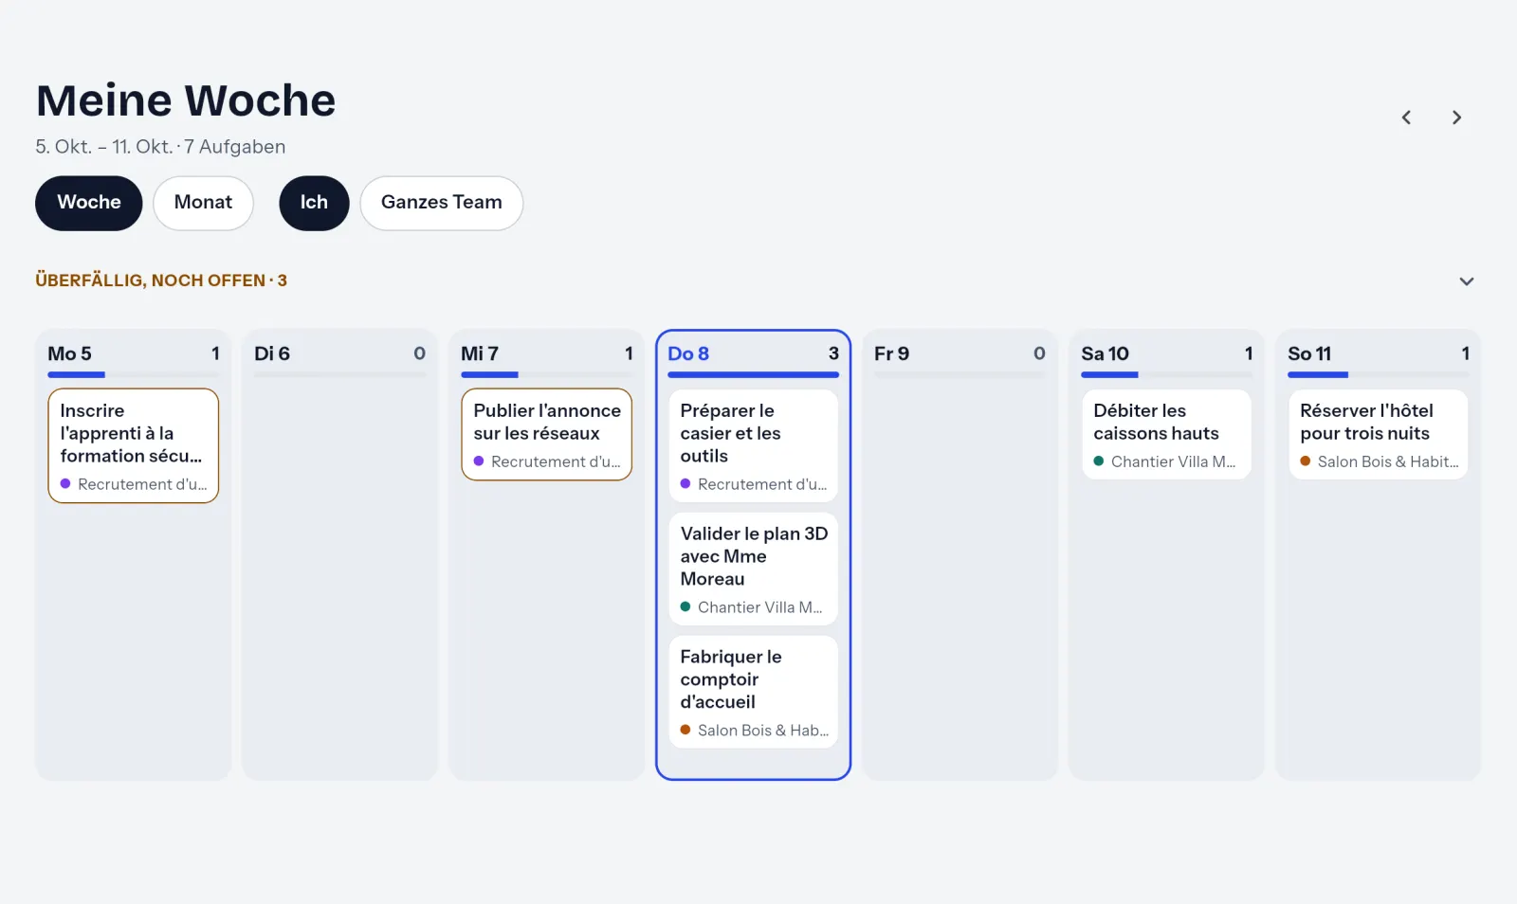Click the Mo 5 progress bar
The height and width of the screenshot is (904, 1517).
click(x=134, y=375)
